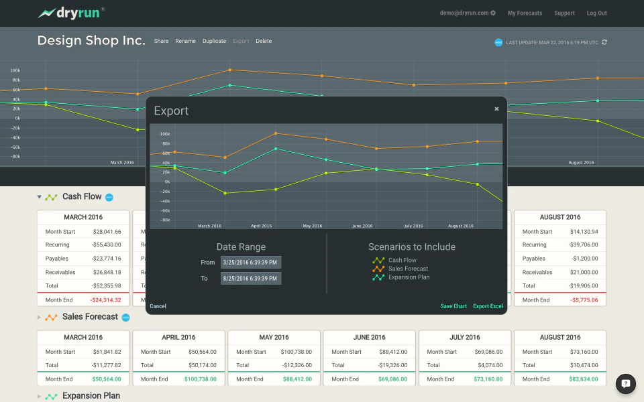The height and width of the screenshot is (402, 644).
Task: Click blue badge beside Cash Flow heading
Action: [109, 197]
